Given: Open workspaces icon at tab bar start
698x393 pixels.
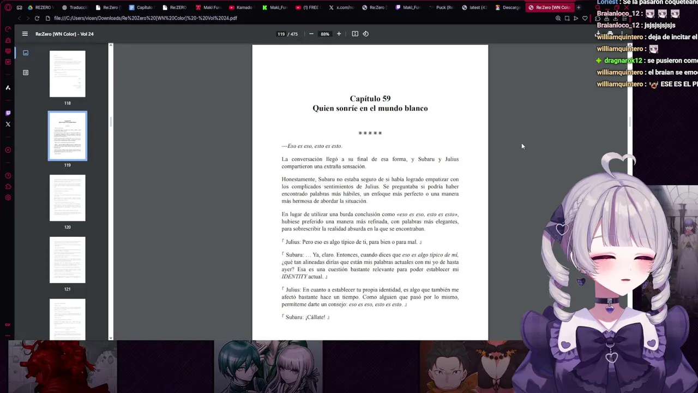Looking at the screenshot, I should [20, 8].
